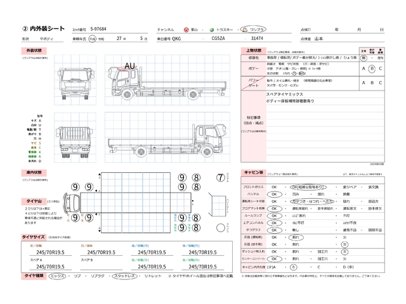Click リトレット tire type option
Viewport: 406px width, 304px height.
(x=153, y=276)
